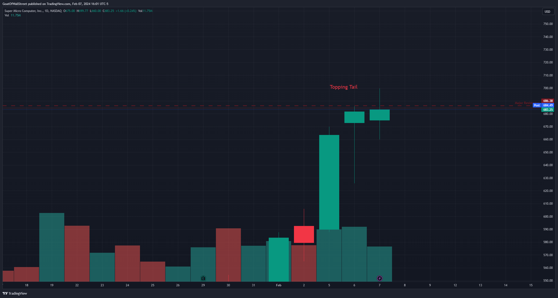Click the red 686.38 price label

548,101
